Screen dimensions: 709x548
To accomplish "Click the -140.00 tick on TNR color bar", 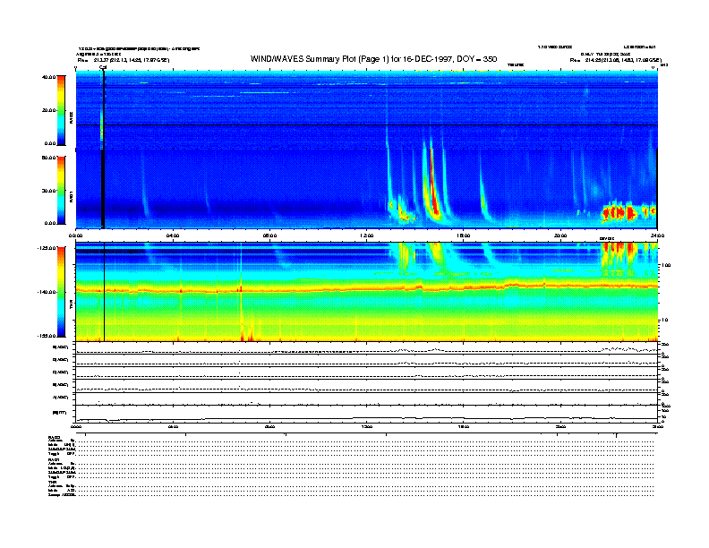I will click(47, 292).
